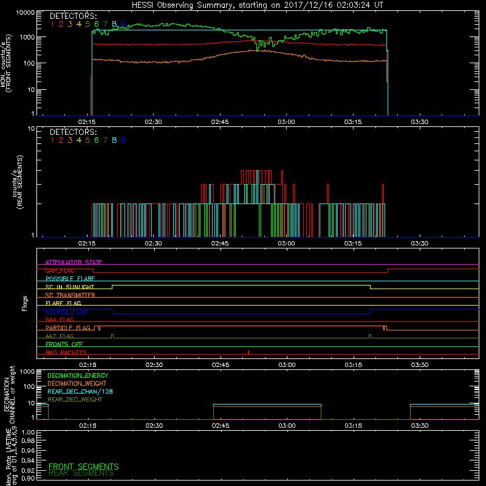Click magenta detector "2" in the front segments legend
The width and height of the screenshot is (486, 486).
(x=61, y=24)
